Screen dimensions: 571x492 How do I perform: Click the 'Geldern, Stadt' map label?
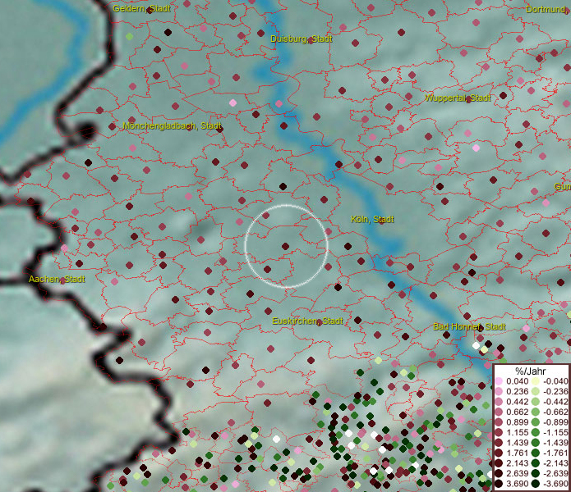click(141, 8)
